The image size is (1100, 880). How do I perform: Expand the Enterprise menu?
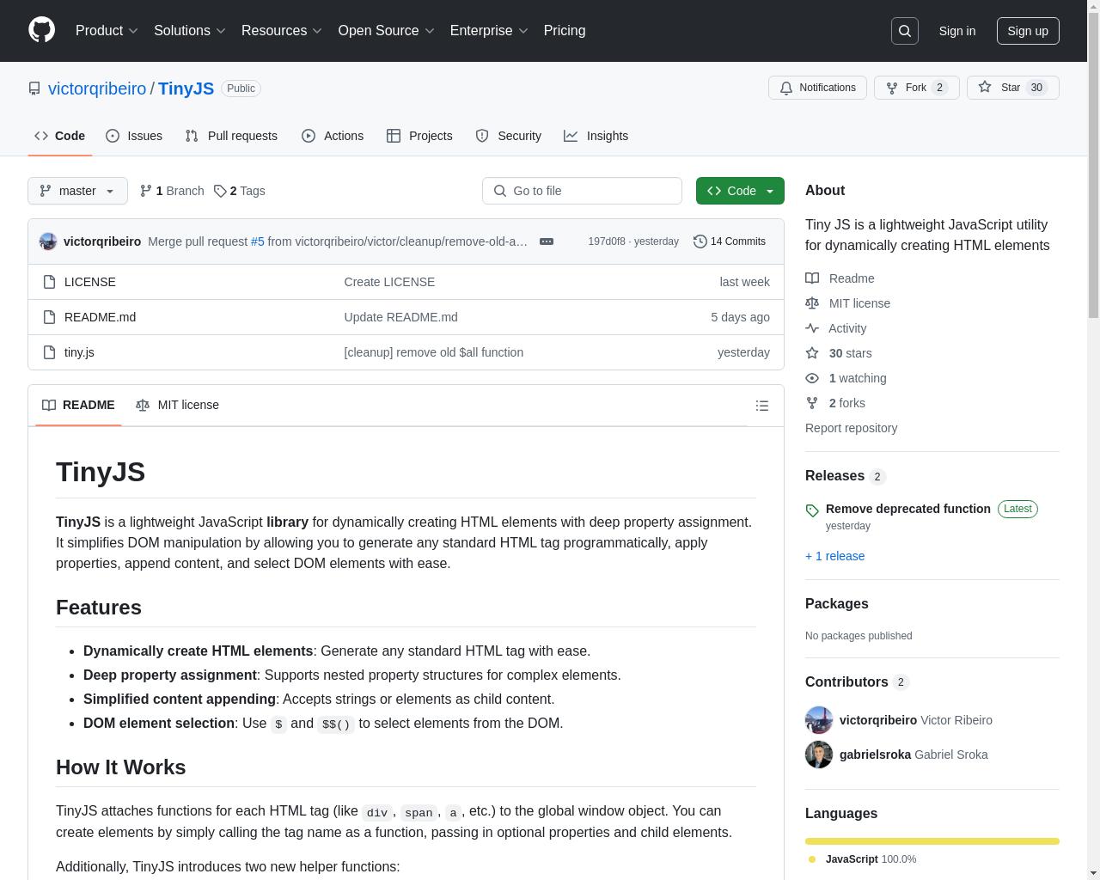pyautogui.click(x=489, y=30)
